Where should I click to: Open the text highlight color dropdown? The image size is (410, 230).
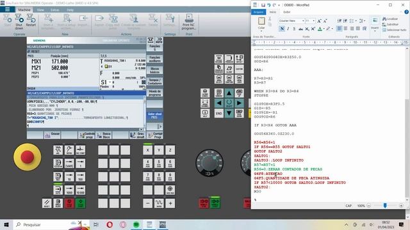(332, 29)
